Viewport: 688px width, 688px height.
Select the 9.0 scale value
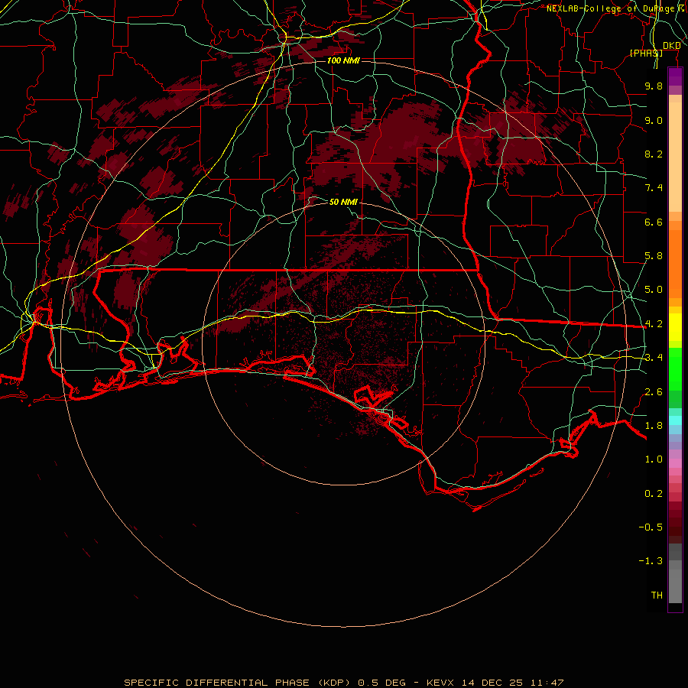(654, 120)
